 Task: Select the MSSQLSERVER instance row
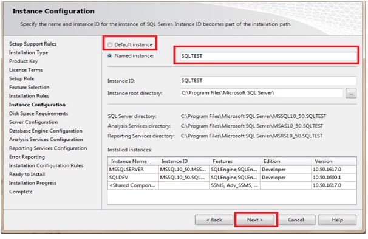click(232, 170)
